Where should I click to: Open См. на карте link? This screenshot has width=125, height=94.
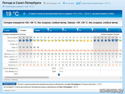coord(70,3)
